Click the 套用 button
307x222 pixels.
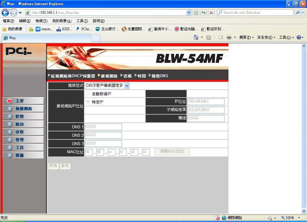pos(65,166)
